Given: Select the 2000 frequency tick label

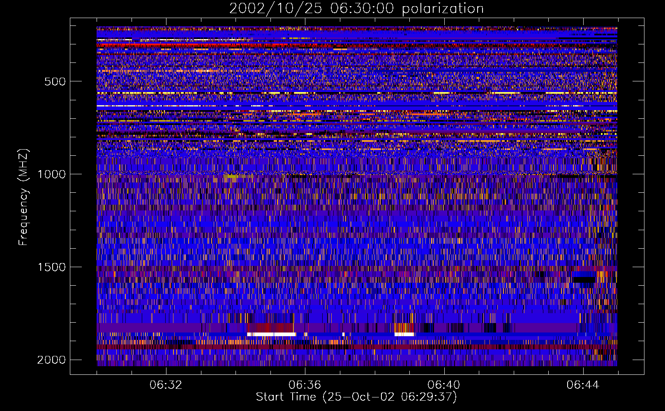Looking at the screenshot, I should (x=52, y=360).
